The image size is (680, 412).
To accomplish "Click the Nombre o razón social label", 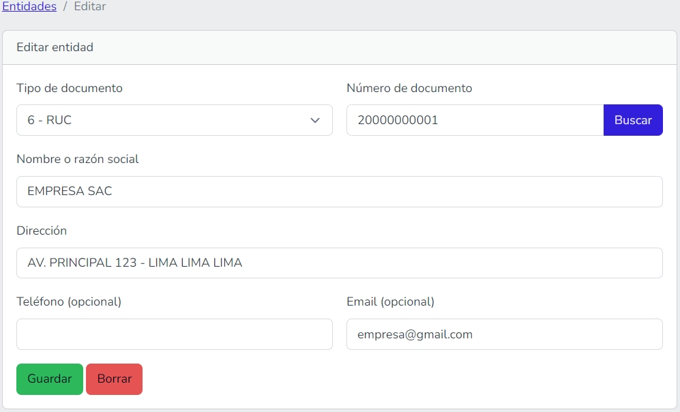I will pyautogui.click(x=78, y=159).
